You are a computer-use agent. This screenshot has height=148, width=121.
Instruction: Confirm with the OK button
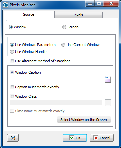75,138
